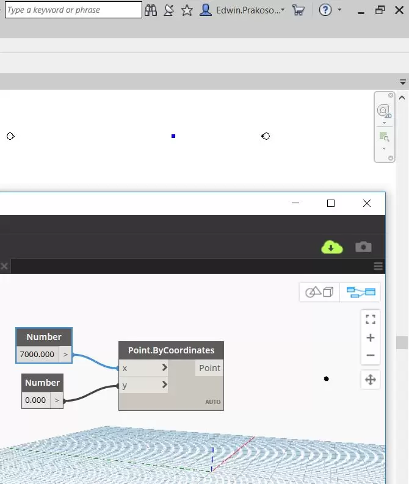Expand the Edwin.Prakoso account dropdown
Screen dimensions: 409x484
[x=283, y=10]
